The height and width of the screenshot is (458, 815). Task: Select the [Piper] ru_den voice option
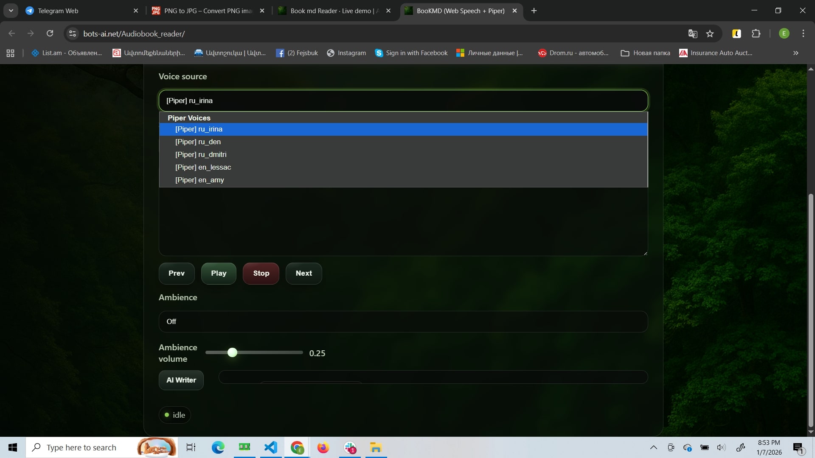(198, 142)
